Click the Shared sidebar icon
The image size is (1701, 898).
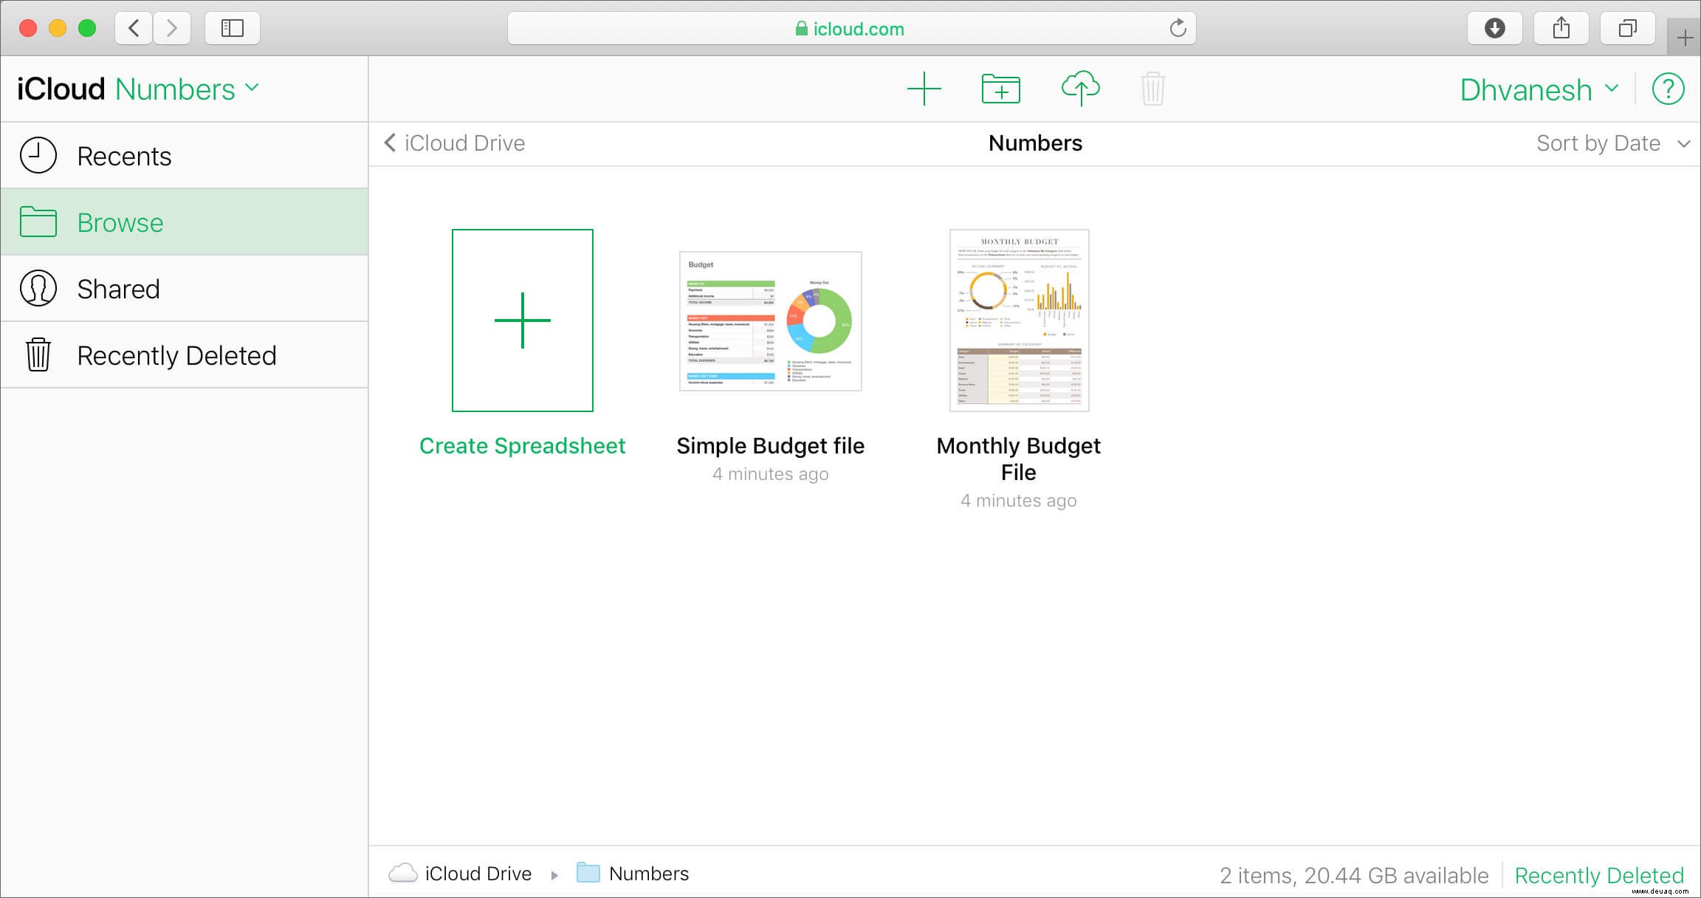(x=38, y=289)
